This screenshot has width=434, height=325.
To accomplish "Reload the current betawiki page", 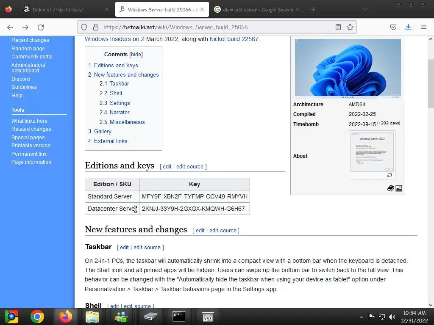I will tap(41, 27).
